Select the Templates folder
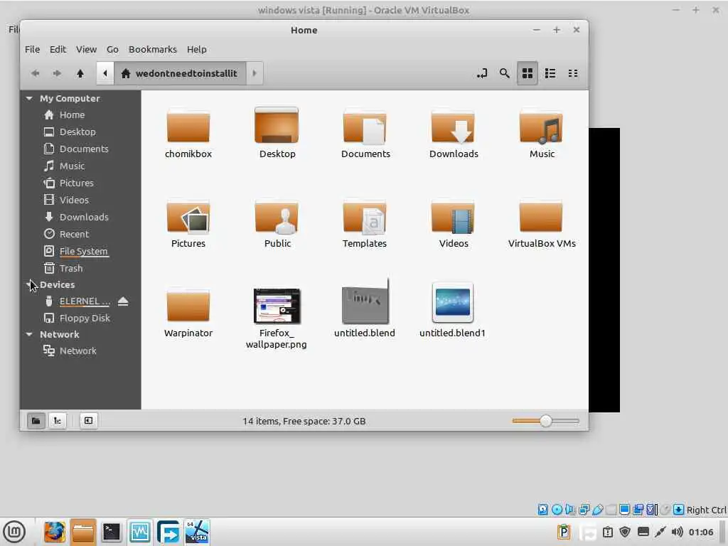 coord(365,216)
